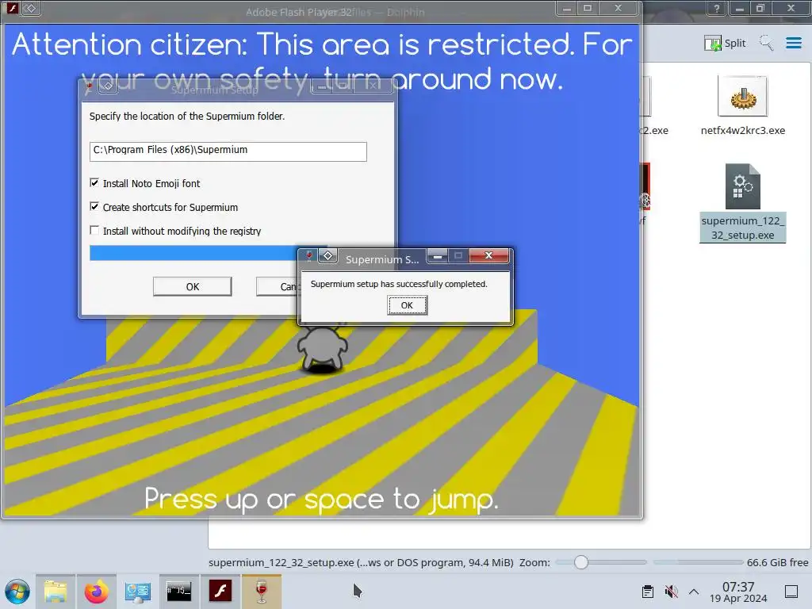Click the show desktop button
Viewport: 812px width, 609px height.
point(791,592)
